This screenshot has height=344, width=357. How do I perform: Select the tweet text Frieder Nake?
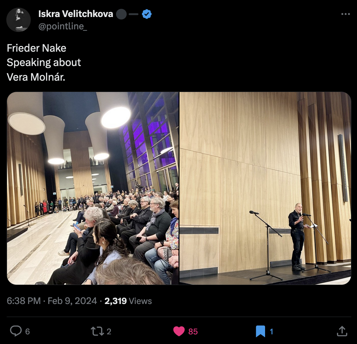pos(36,48)
